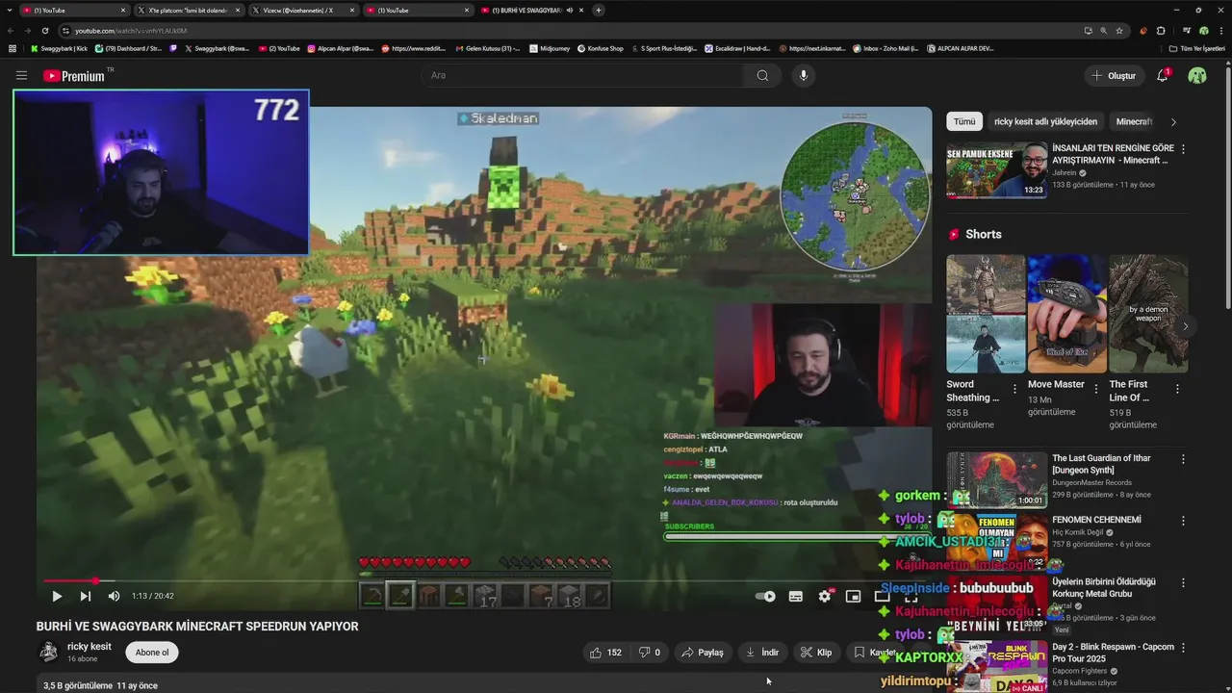Open the browser extensions puzzle icon
Image resolution: width=1232 pixels, height=693 pixels.
[x=1161, y=31]
